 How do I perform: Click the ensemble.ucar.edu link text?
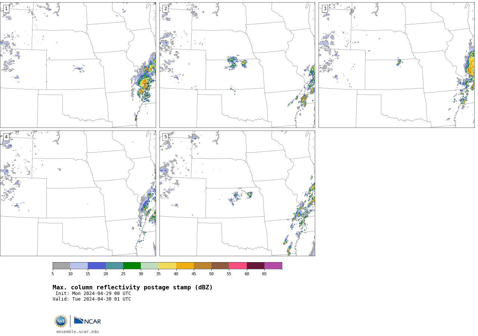click(x=78, y=332)
